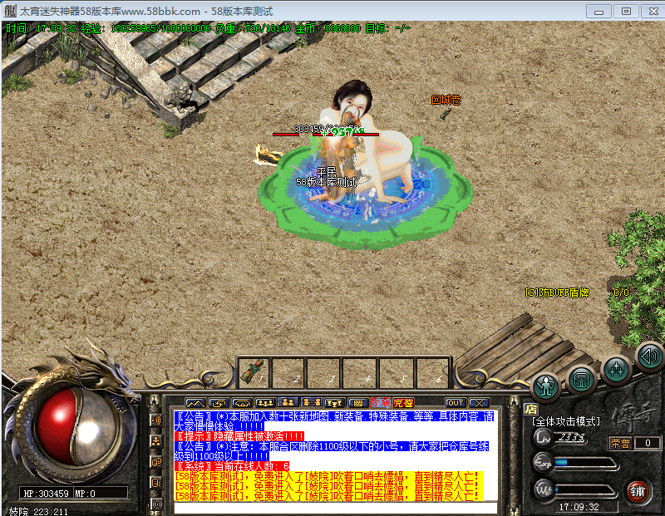Select empty belt slot 3

click(x=323, y=371)
